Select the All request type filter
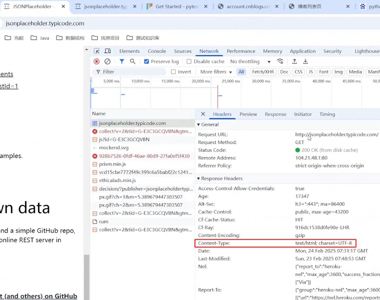 [x=241, y=72]
